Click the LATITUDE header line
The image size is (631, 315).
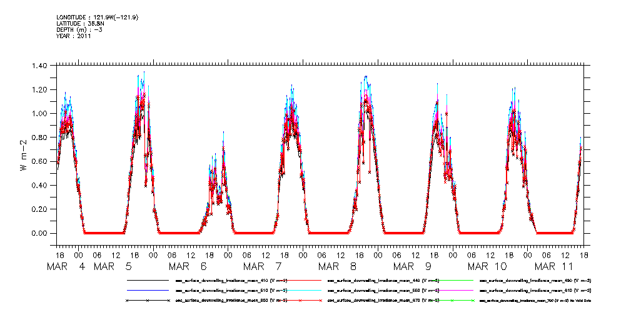point(81,23)
